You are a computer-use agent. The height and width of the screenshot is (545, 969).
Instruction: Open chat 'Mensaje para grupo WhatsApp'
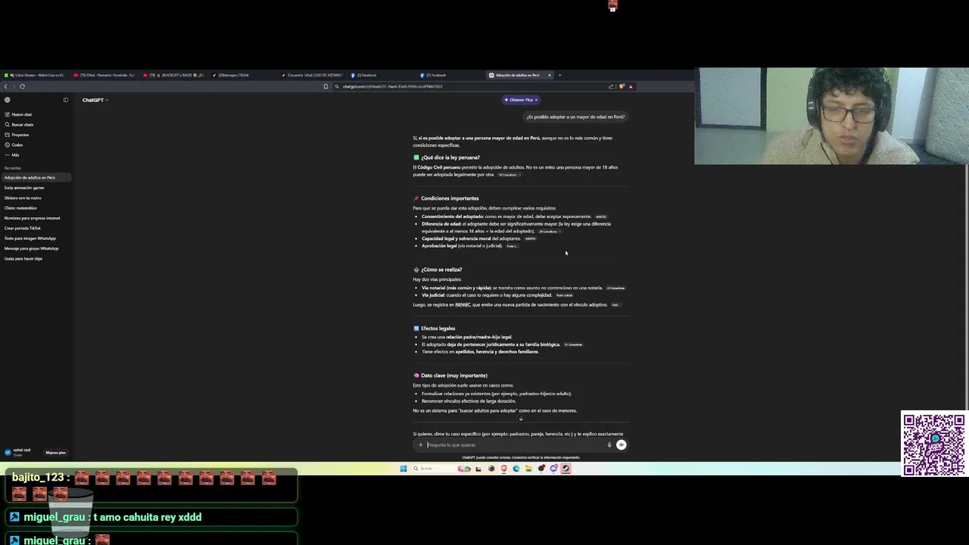point(36,248)
